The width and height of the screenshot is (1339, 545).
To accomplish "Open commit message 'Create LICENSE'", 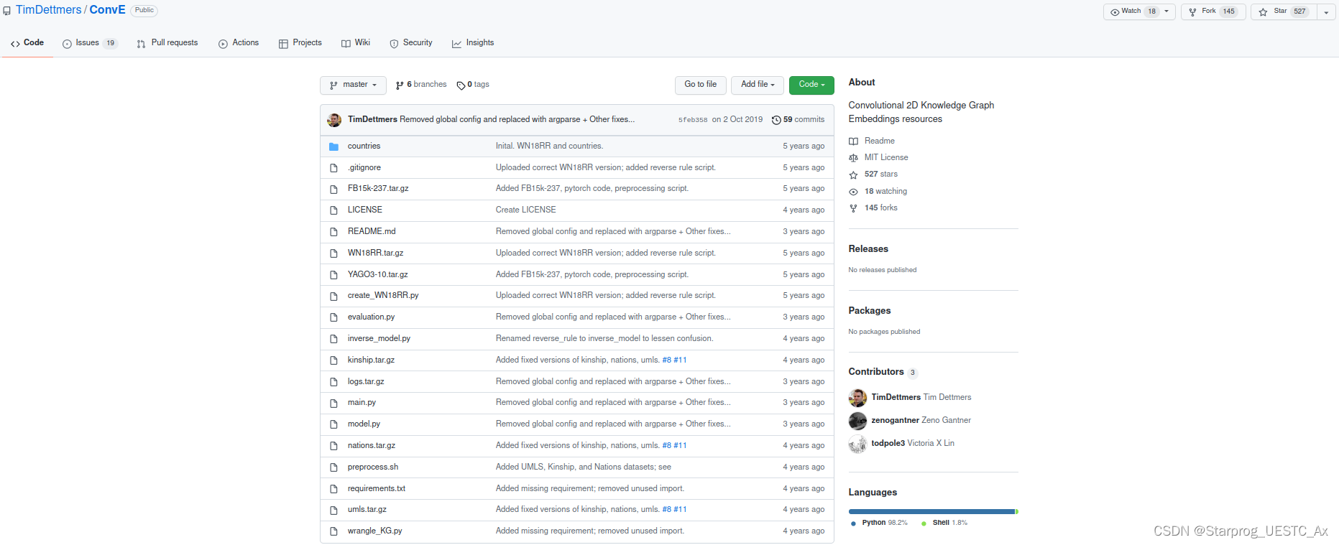I will [x=526, y=210].
